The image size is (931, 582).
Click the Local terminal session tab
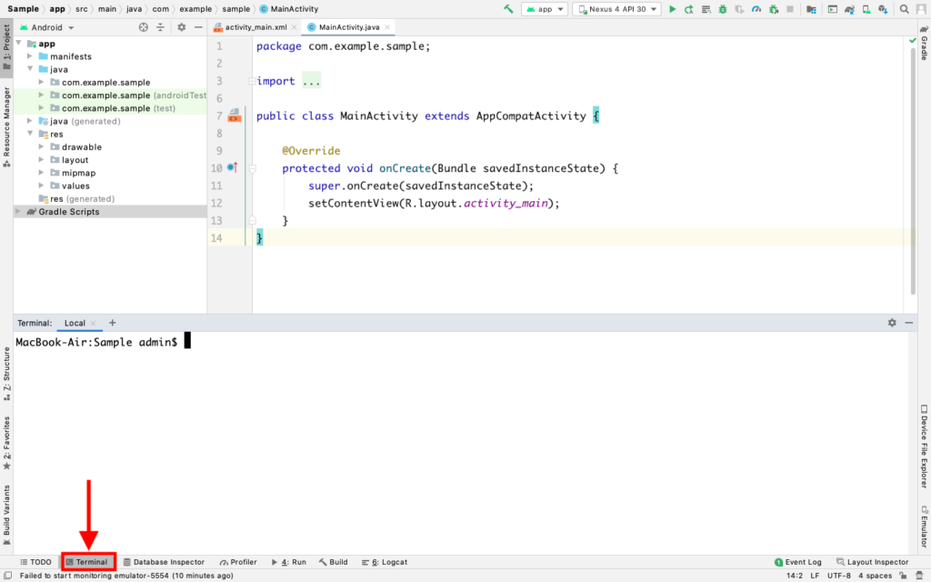(x=75, y=323)
